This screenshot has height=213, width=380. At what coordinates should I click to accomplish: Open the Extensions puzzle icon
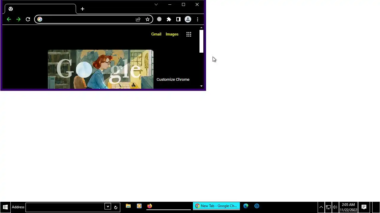coord(169,19)
